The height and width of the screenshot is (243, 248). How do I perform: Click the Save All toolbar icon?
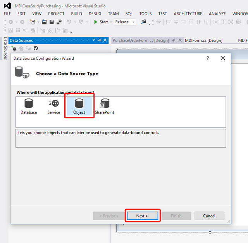click(x=59, y=22)
